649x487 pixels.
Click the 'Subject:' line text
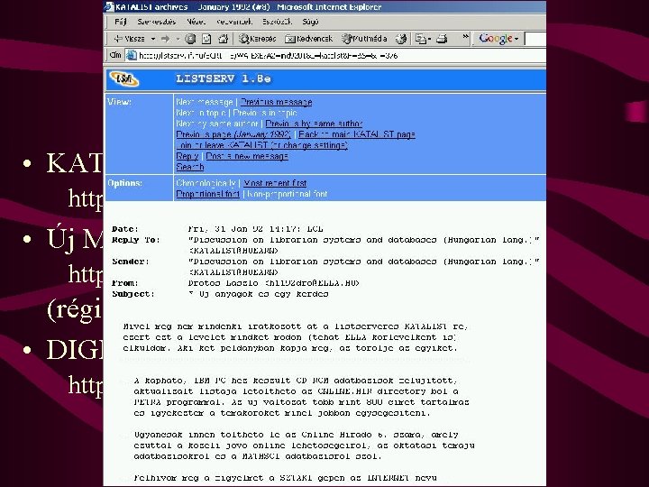coord(259,294)
